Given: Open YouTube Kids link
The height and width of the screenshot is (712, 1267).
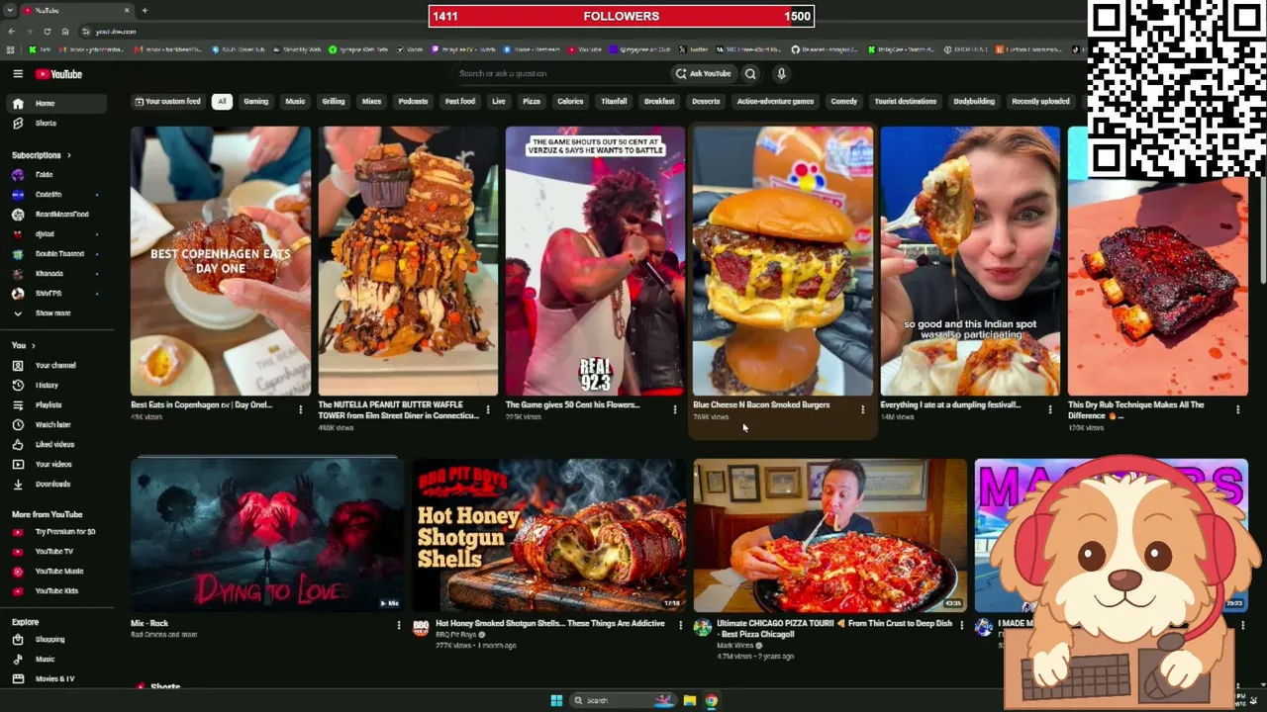Looking at the screenshot, I should pyautogui.click(x=54, y=590).
